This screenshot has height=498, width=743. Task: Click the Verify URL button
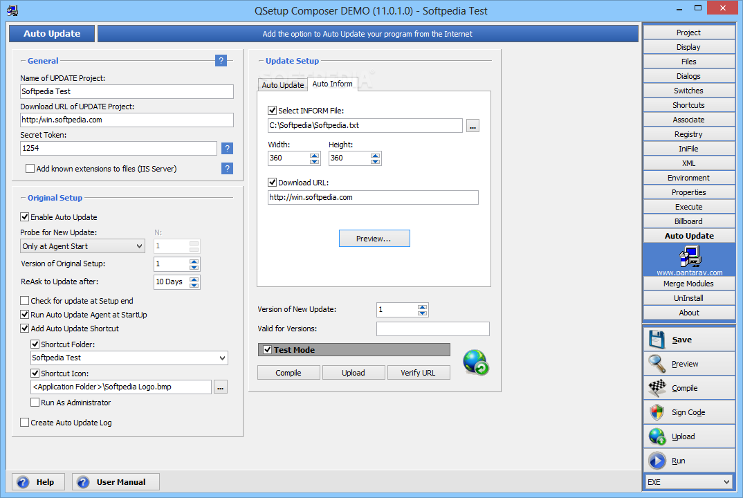(x=419, y=373)
